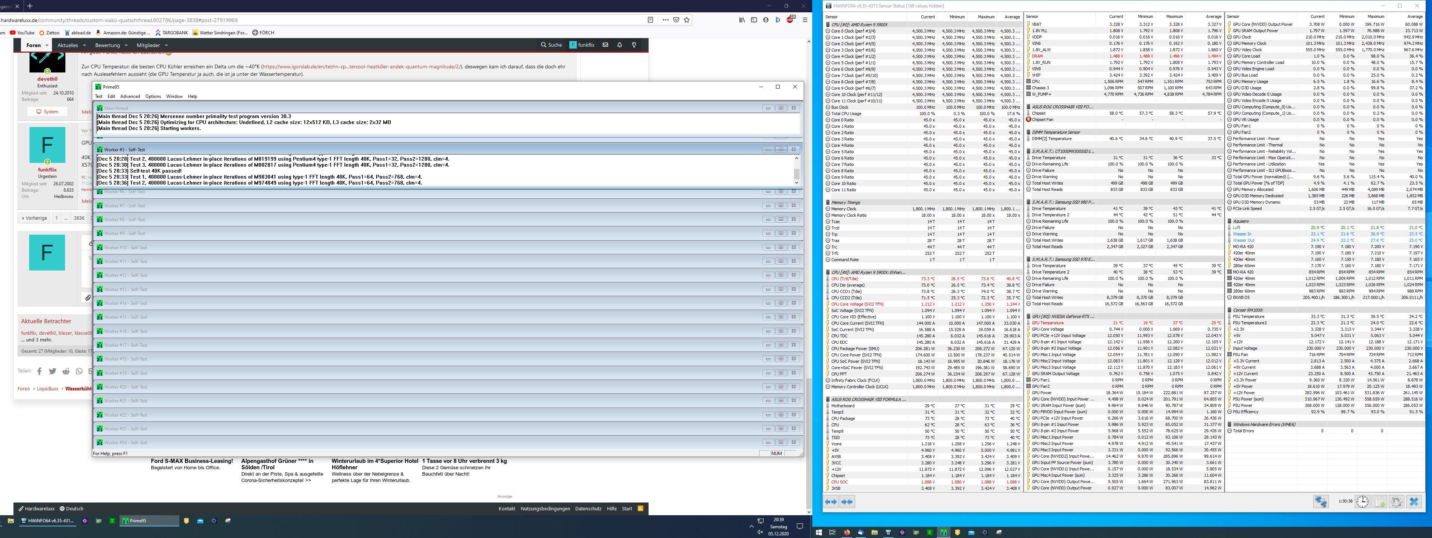Open HWiNFO sensor settings gear icon
Screen dimensions: 1432x538
[x=1397, y=501]
